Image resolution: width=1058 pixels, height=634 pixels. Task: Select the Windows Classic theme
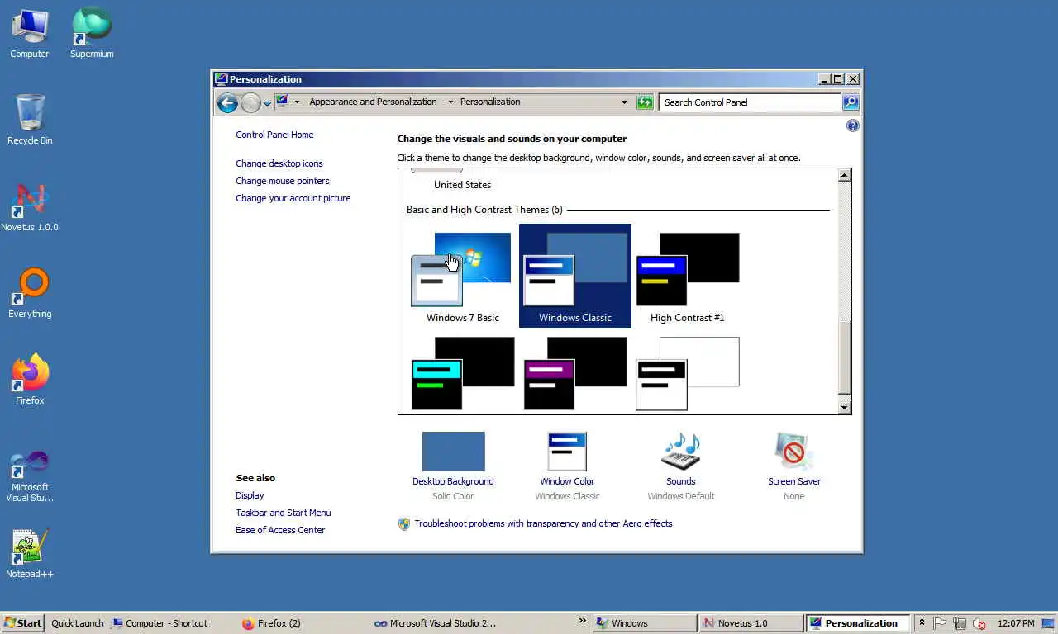pyautogui.click(x=575, y=277)
